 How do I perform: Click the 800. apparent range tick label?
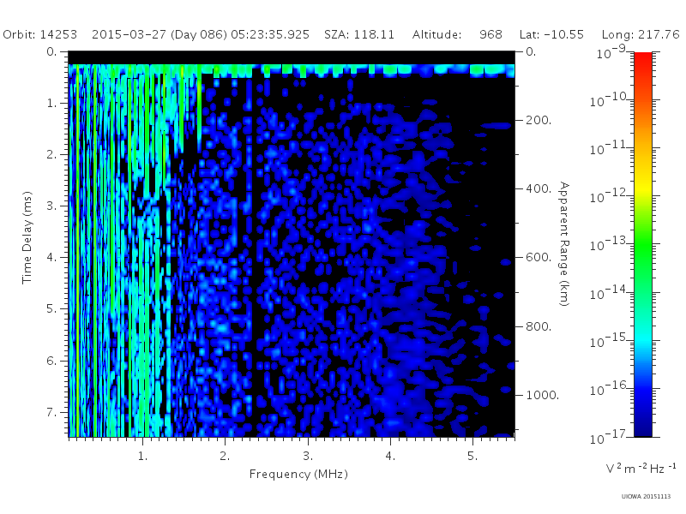539,326
